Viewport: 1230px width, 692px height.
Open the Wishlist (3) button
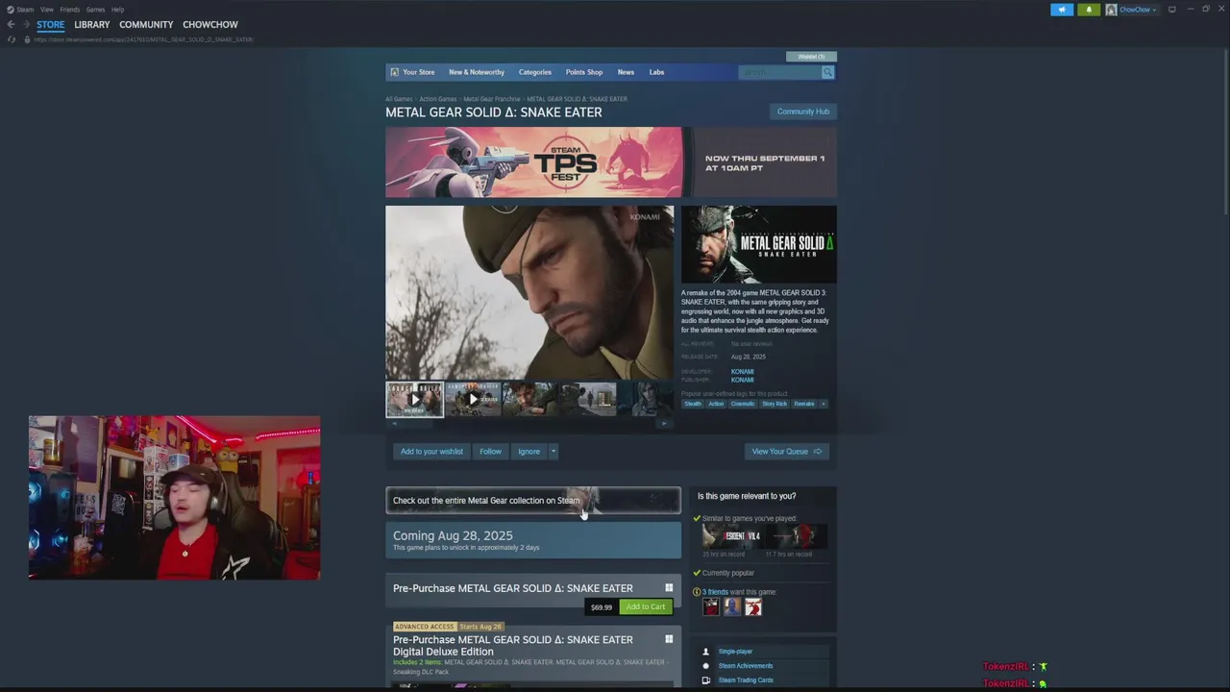(811, 57)
